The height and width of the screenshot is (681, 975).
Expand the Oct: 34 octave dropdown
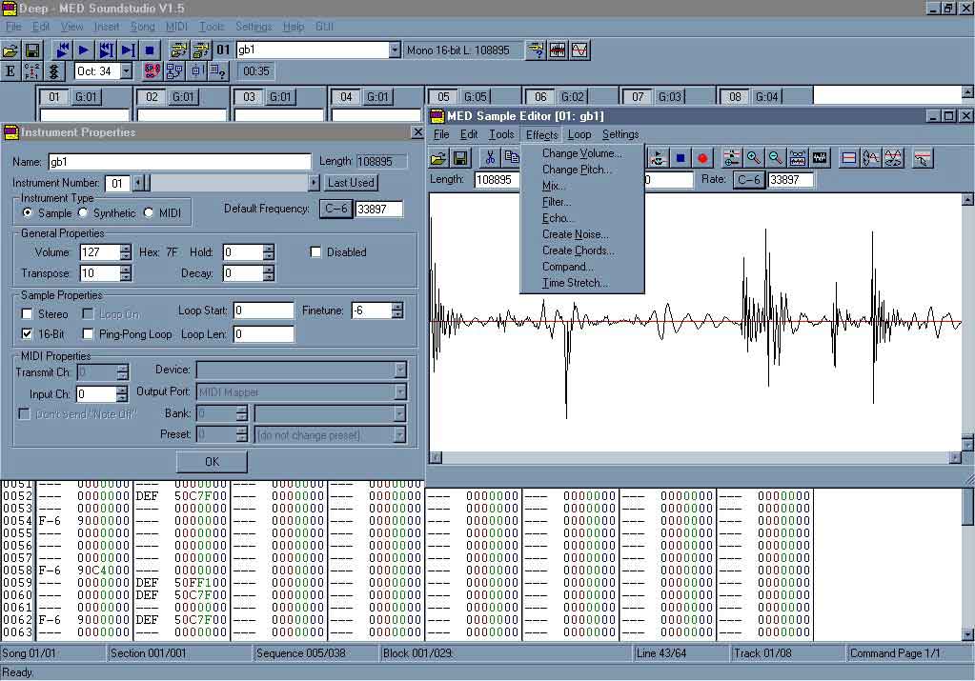[x=126, y=71]
